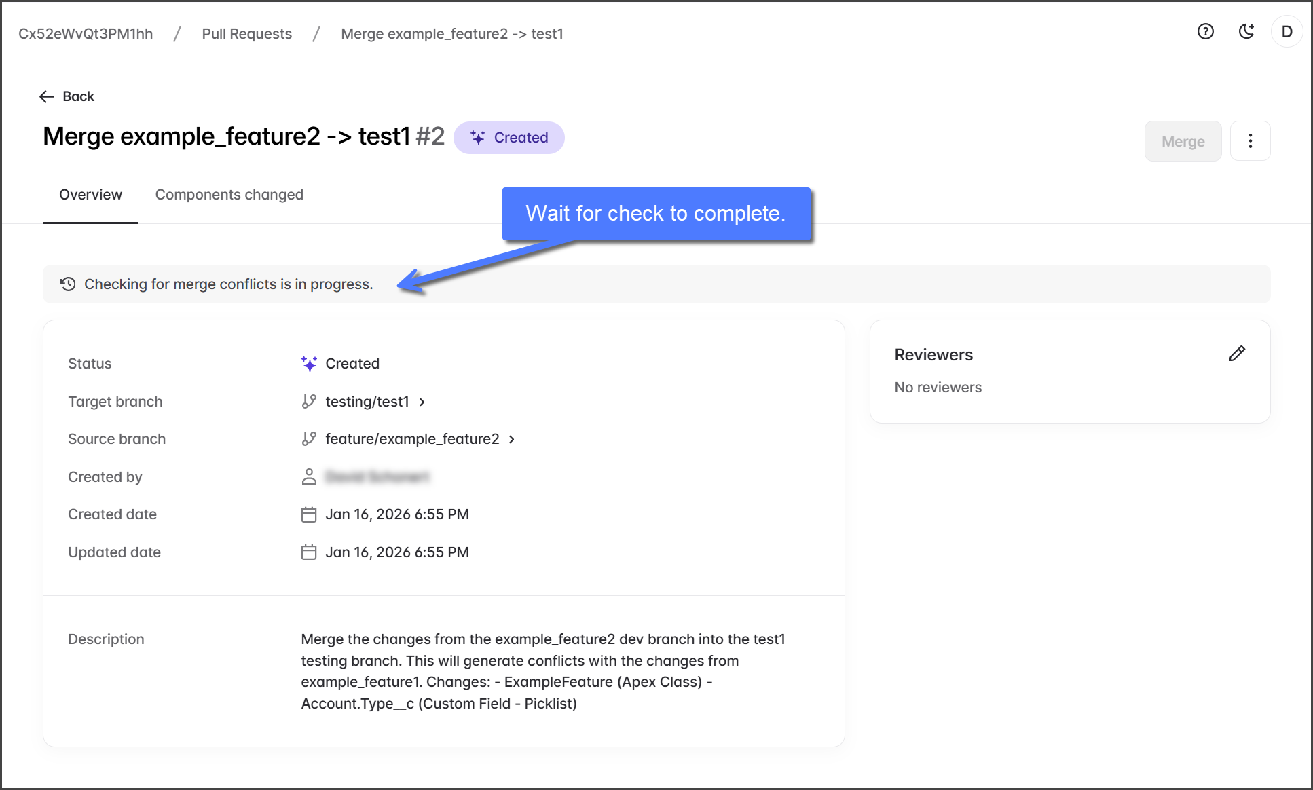Image resolution: width=1313 pixels, height=790 pixels.
Task: Click the source branch git icon
Action: click(x=309, y=439)
